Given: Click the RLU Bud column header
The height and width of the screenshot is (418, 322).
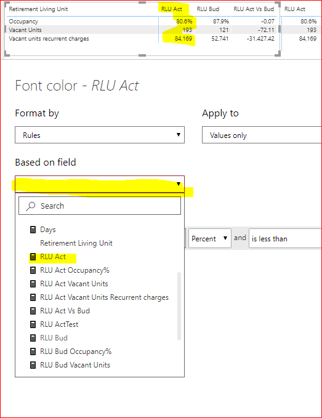Looking at the screenshot, I should coord(208,9).
